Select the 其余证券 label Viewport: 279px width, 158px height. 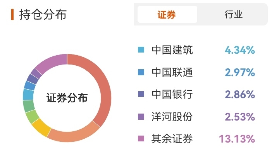point(172,139)
